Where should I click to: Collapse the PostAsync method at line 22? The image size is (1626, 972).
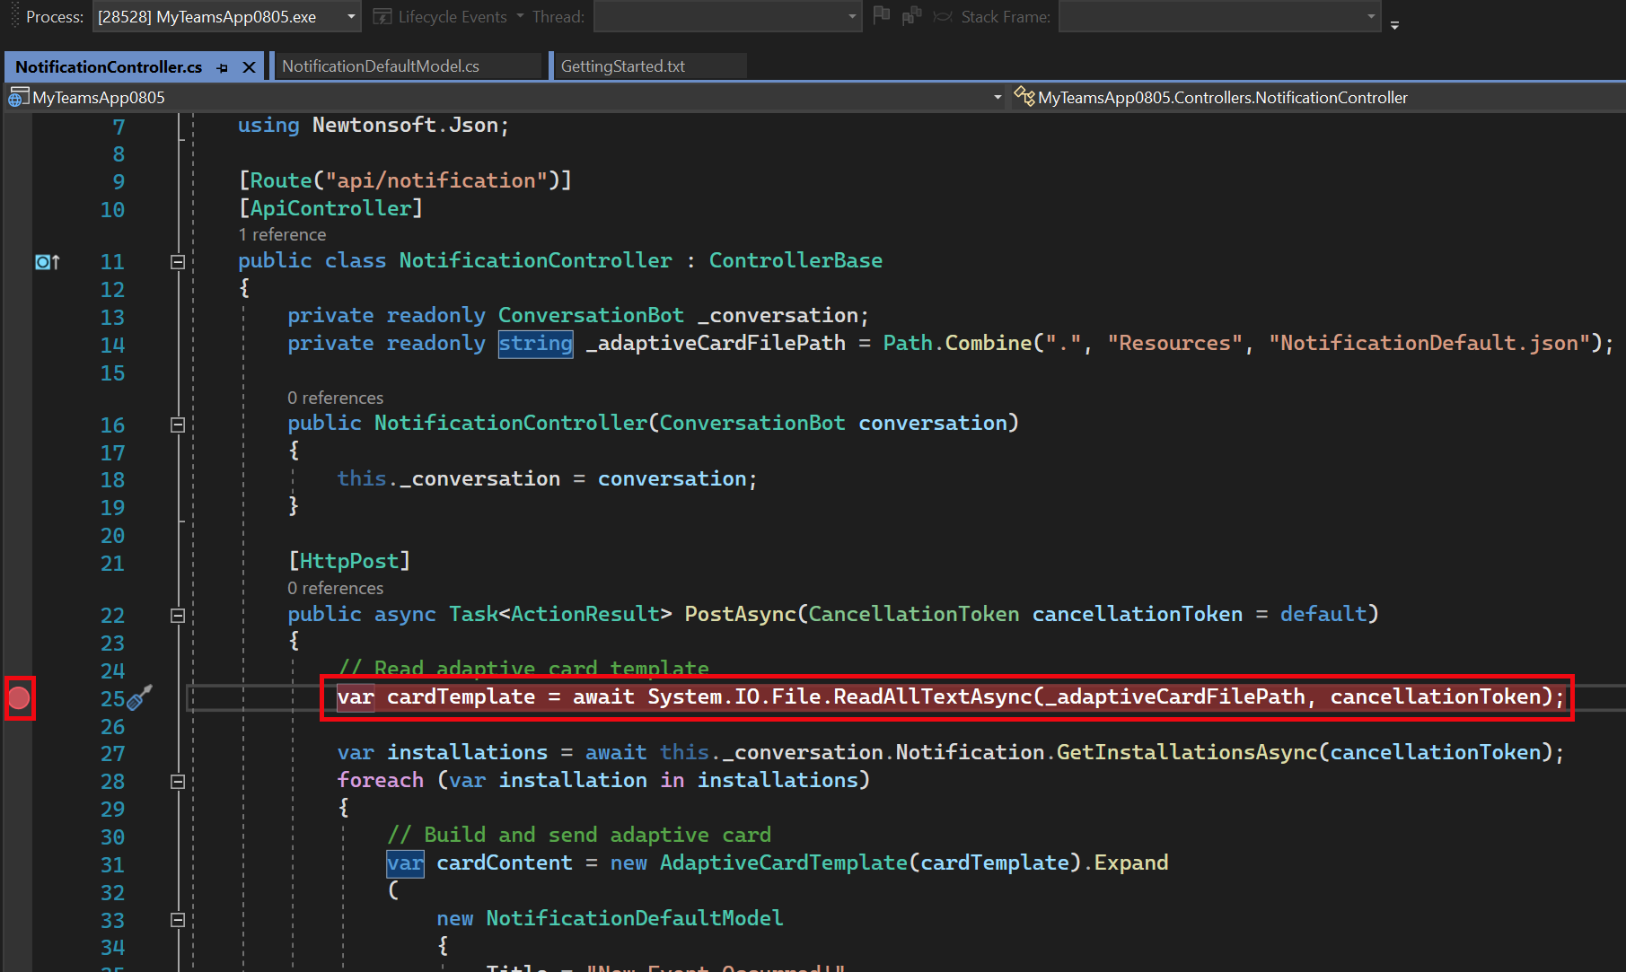[178, 616]
